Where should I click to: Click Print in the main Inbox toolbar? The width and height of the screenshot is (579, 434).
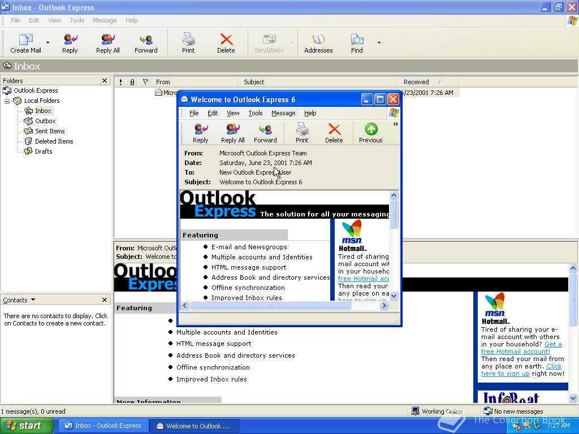[188, 43]
